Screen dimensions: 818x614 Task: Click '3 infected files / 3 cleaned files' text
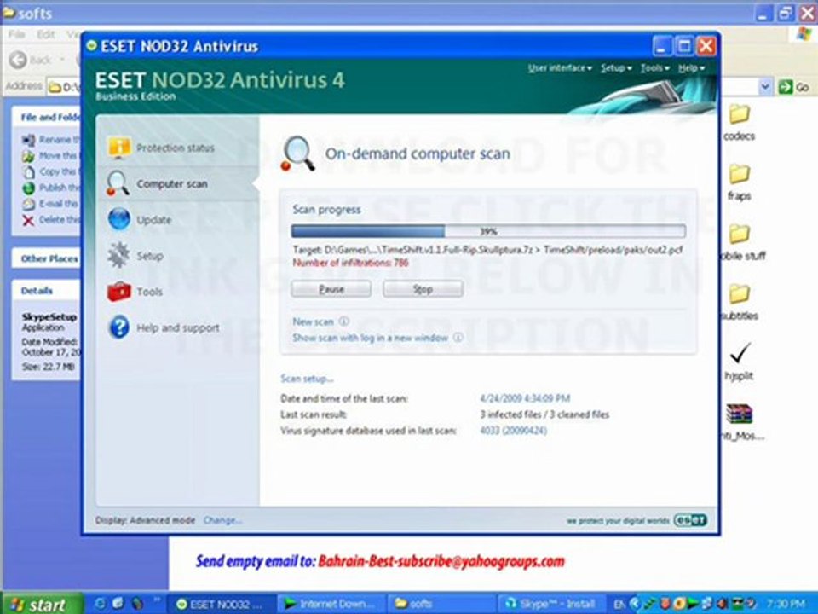[x=544, y=414]
